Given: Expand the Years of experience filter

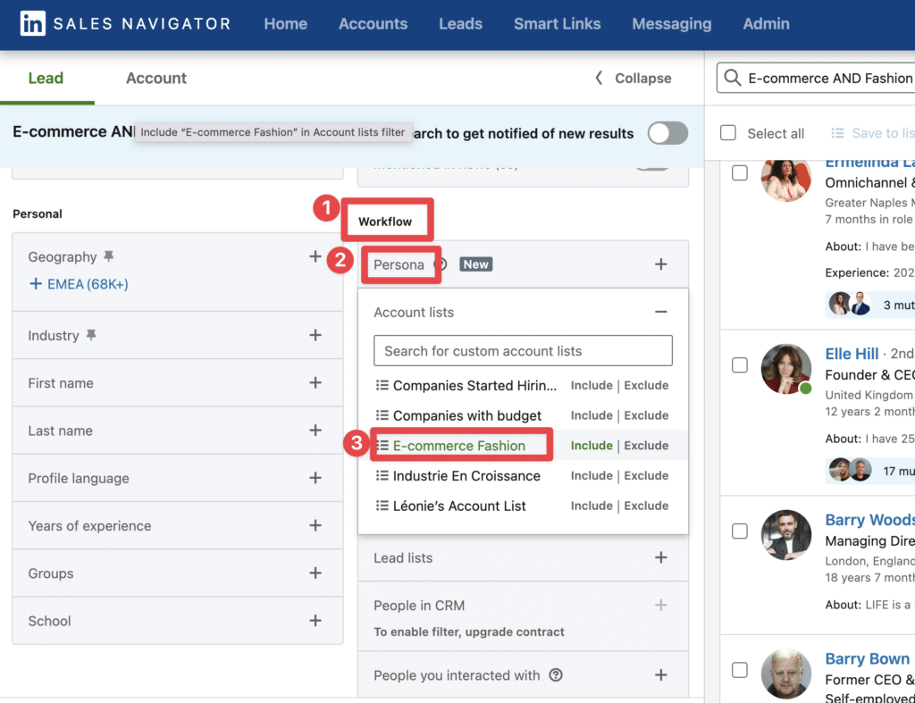Looking at the screenshot, I should (315, 525).
